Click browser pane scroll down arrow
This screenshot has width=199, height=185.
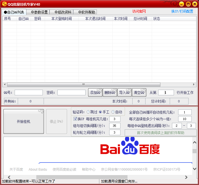tap(194, 169)
